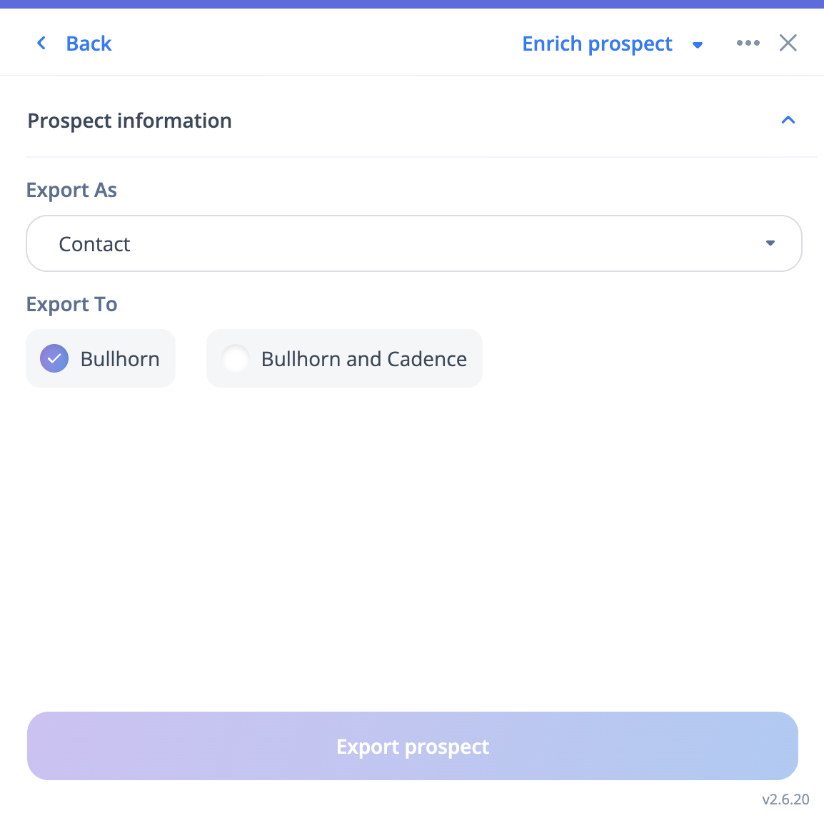Open the Enrich prospect menu label
824x818 pixels.
point(597,44)
